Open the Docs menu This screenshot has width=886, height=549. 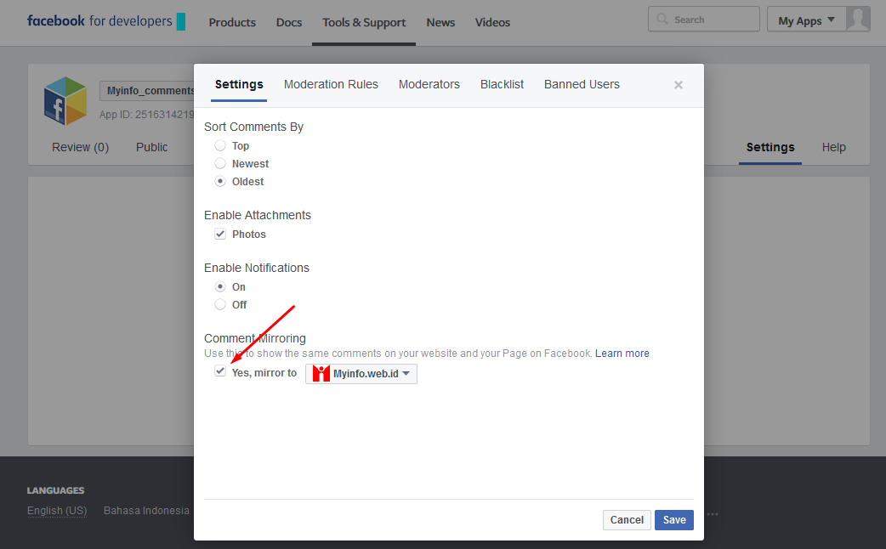(x=289, y=23)
